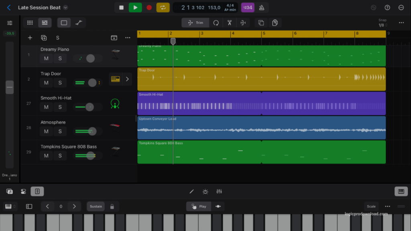The width and height of the screenshot is (411, 231).
Task: Mute the Smooth Hi-Hat track
Action: (46, 107)
